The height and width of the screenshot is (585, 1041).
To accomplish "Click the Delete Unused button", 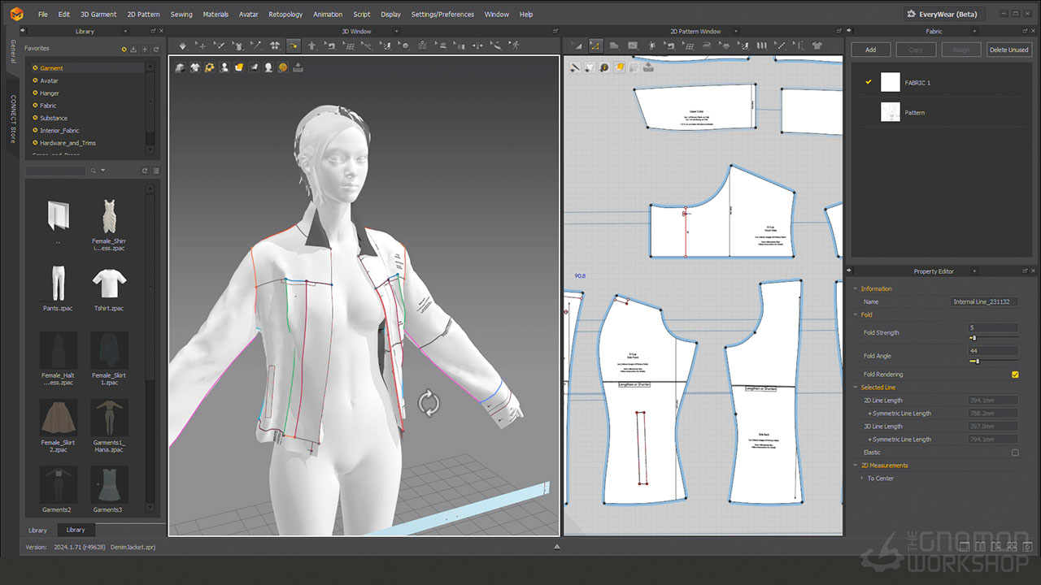I will (1008, 50).
